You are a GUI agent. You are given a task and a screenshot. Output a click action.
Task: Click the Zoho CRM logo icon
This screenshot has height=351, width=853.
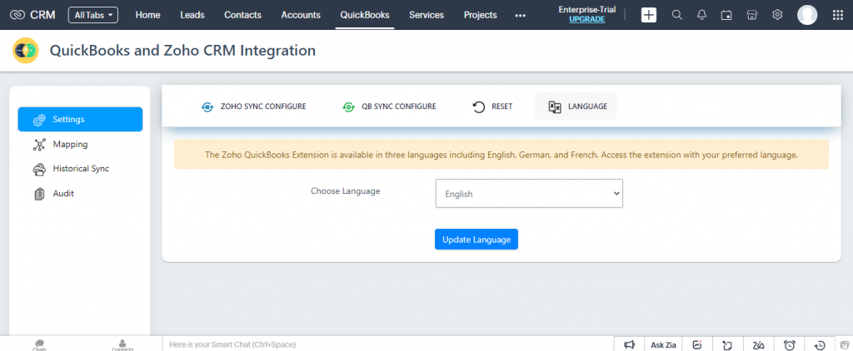[18, 15]
